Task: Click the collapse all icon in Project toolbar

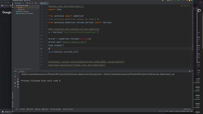Action: click(x=32, y=3)
